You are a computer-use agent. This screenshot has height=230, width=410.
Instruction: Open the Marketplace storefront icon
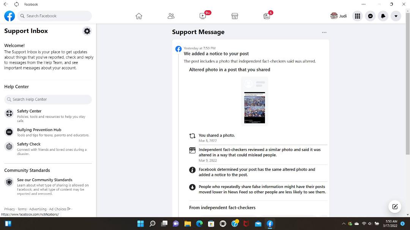coord(235,16)
